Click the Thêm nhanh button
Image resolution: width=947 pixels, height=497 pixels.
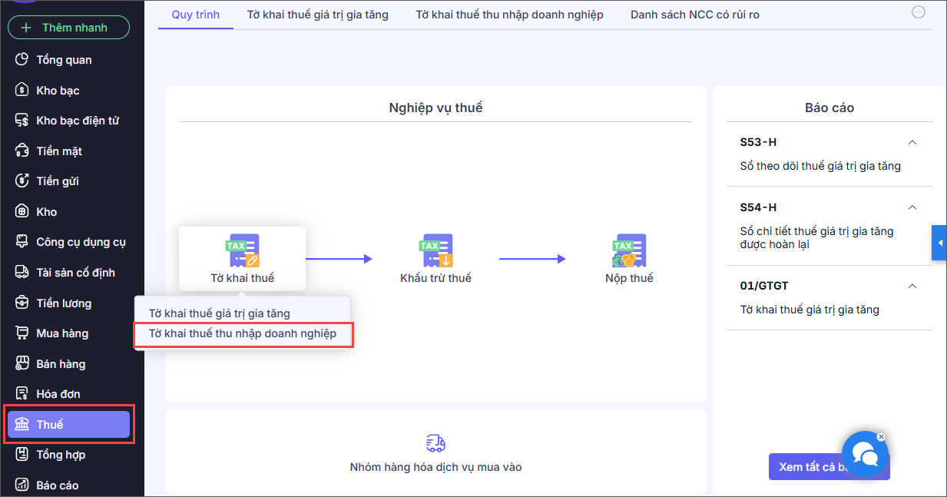tap(69, 28)
